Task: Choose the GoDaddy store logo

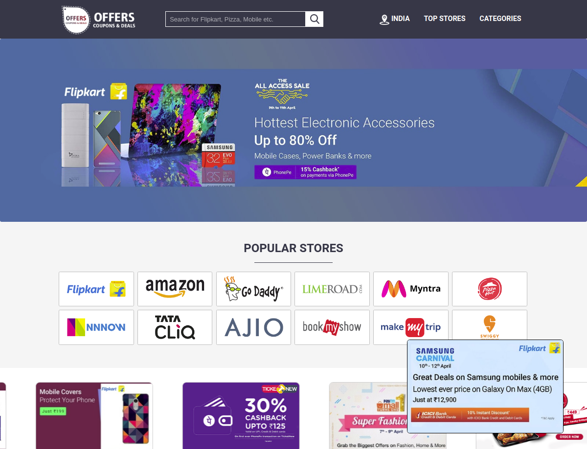Action: tap(253, 289)
